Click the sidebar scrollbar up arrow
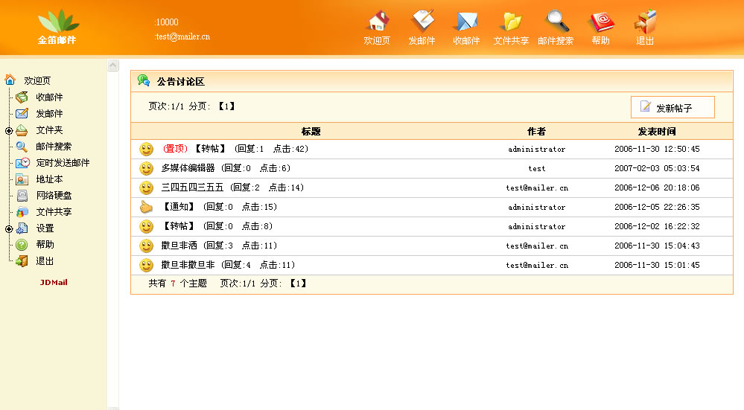 113,65
